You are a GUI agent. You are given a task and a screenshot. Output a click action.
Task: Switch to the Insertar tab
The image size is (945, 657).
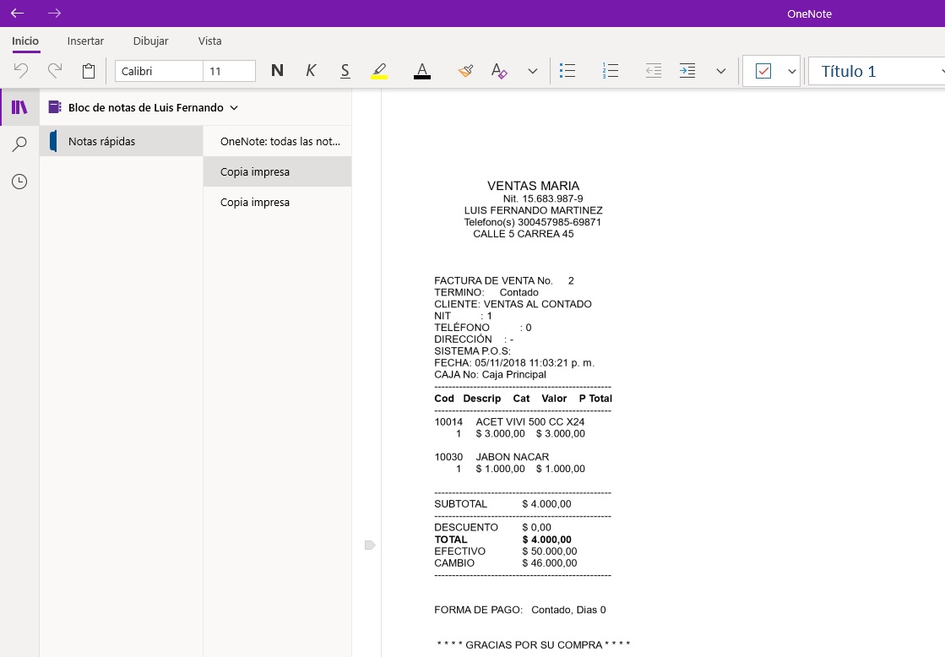85,41
